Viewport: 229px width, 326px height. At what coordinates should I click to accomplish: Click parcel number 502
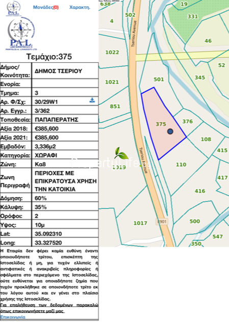[130, 15]
